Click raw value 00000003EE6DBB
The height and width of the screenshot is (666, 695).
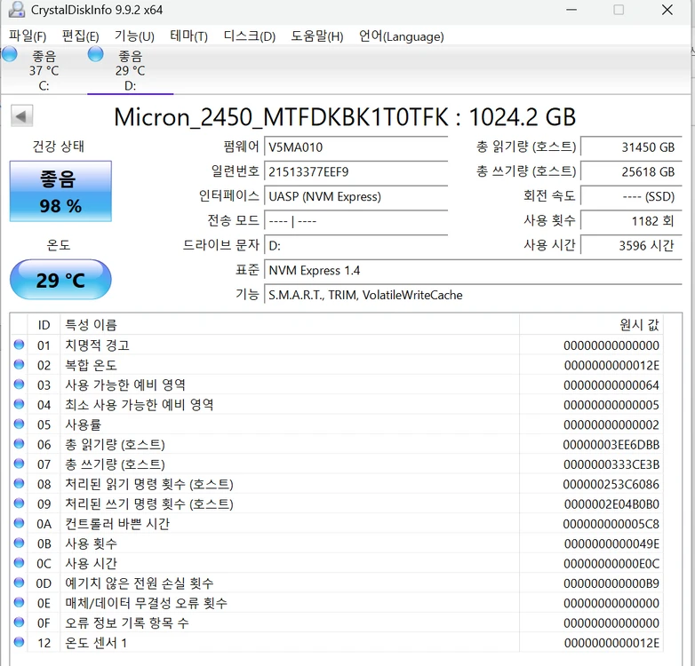(611, 445)
